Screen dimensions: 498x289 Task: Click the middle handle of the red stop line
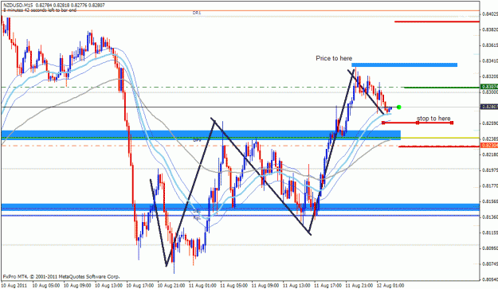[418, 123]
